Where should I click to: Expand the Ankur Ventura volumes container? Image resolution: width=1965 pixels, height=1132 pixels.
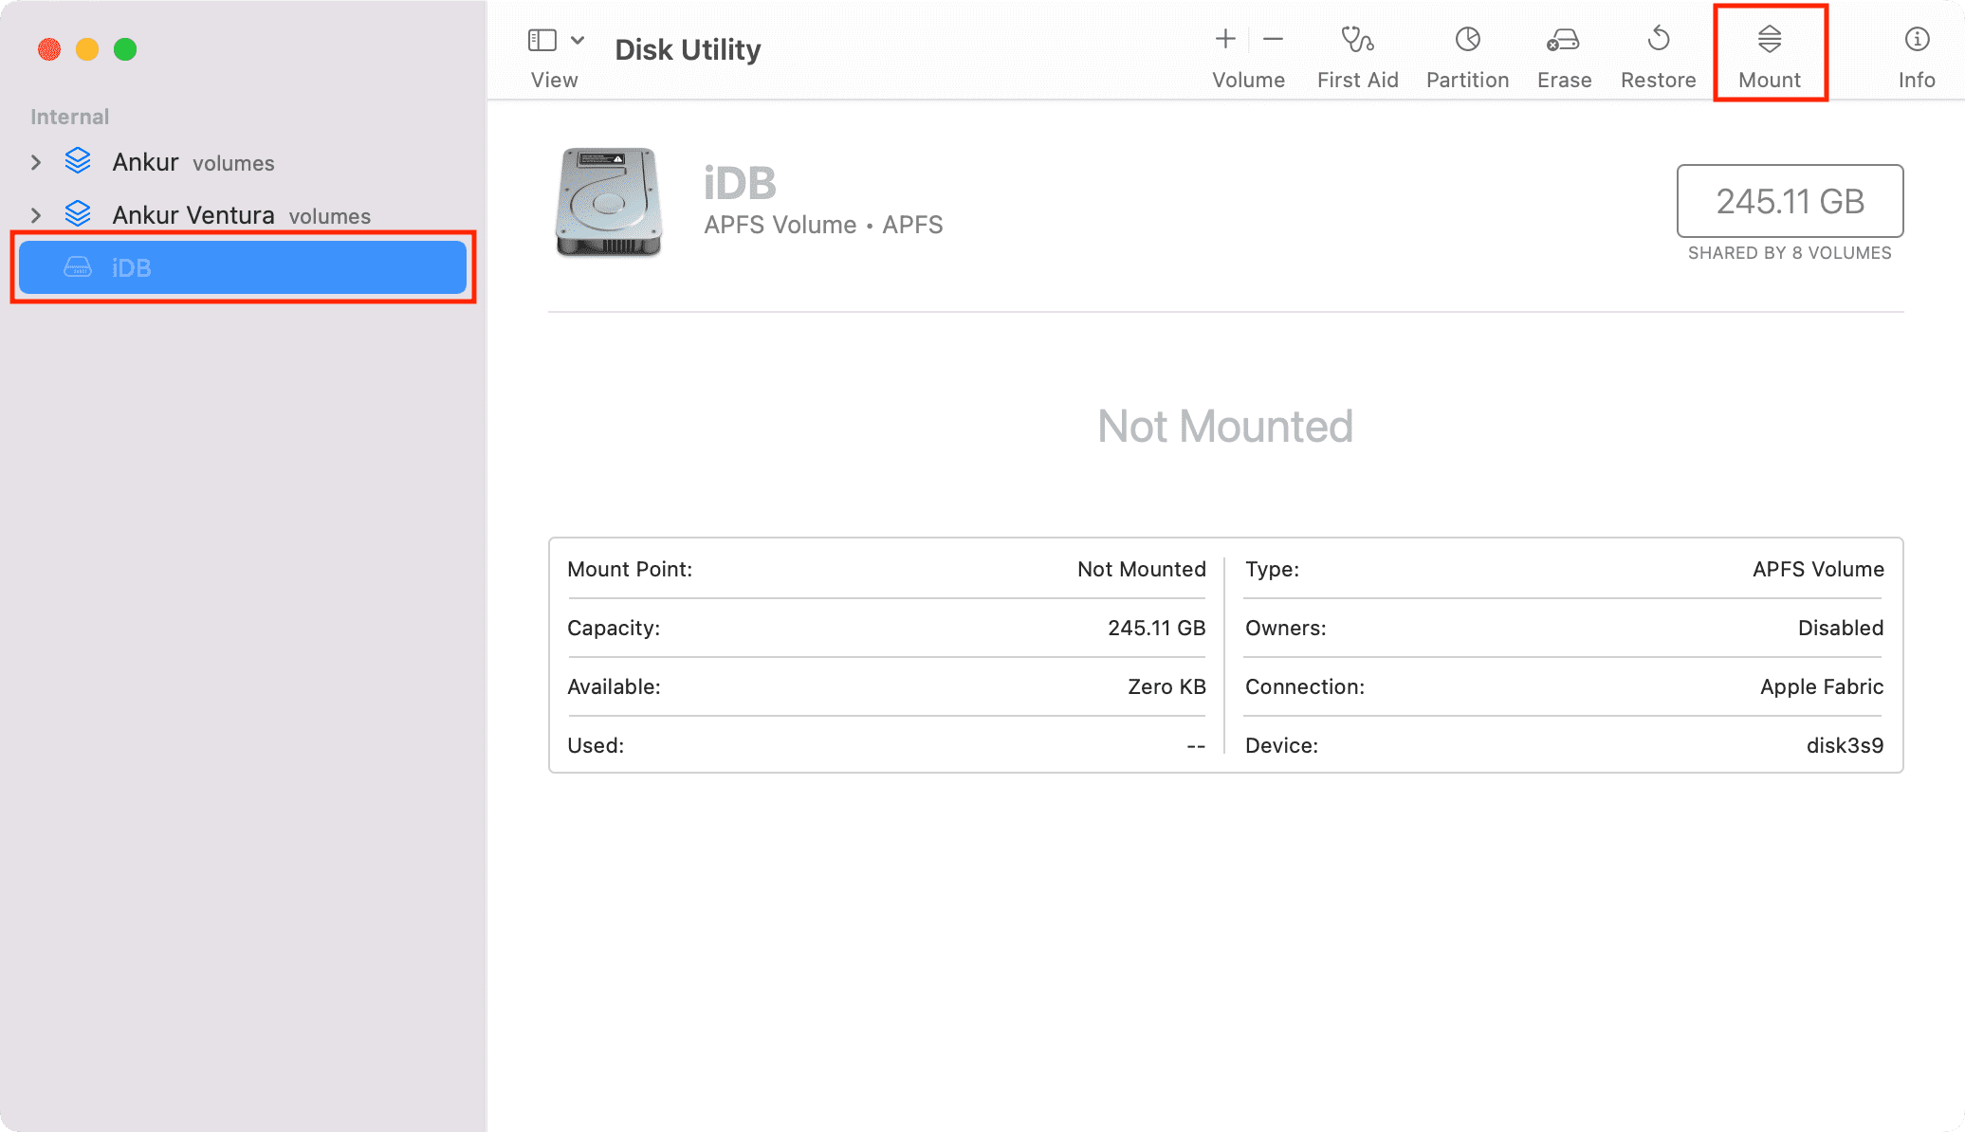pos(36,215)
